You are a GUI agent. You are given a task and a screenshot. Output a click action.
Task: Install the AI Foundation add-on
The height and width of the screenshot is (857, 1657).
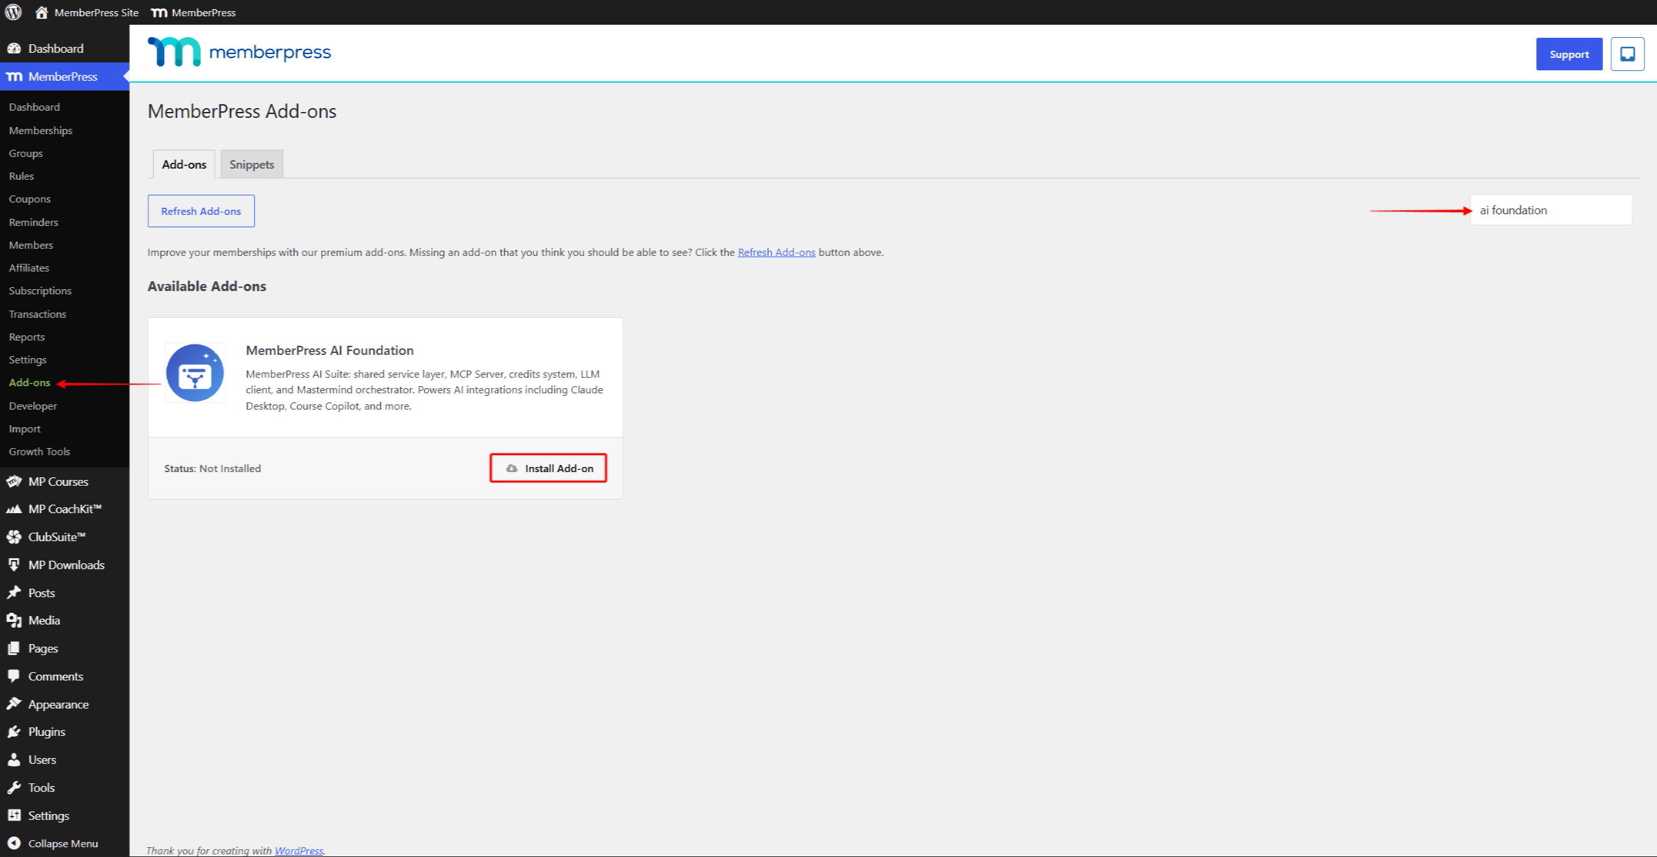pyautogui.click(x=548, y=468)
